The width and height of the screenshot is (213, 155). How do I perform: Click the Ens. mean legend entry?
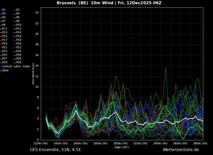tap(23, 66)
